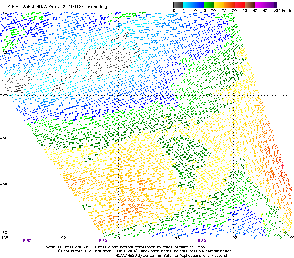This screenshot has width=294, height=258.
Task: Click the brown 35-40 knots color swatch
Action: tap(250, 5)
